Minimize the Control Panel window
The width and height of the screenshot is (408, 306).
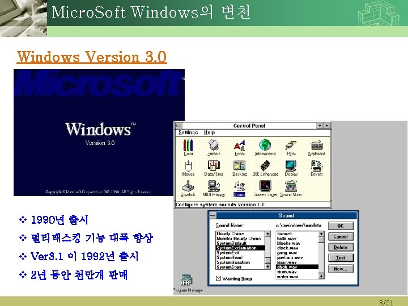coord(320,125)
